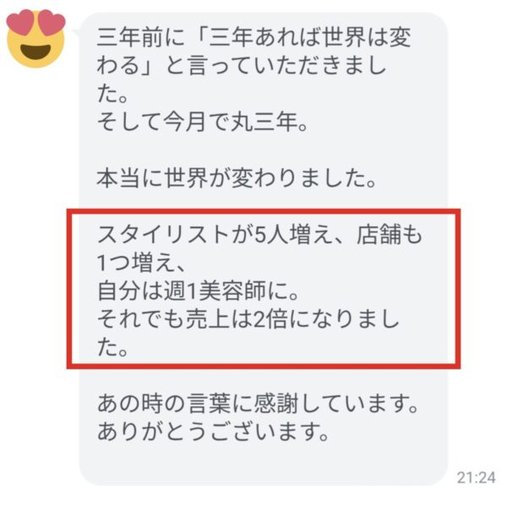This screenshot has width=507, height=507.
Task: Click the text わる」と言っていただきまし
Action: (242, 65)
